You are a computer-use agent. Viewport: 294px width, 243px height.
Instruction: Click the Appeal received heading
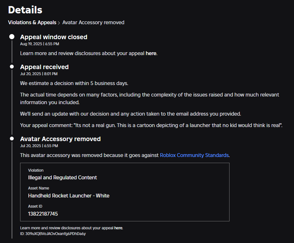44,67
